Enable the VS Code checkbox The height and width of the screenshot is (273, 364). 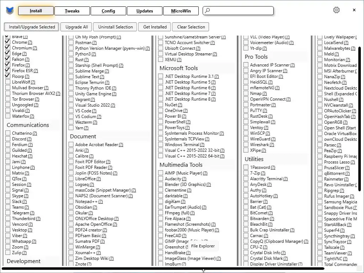[x=71, y=111]
